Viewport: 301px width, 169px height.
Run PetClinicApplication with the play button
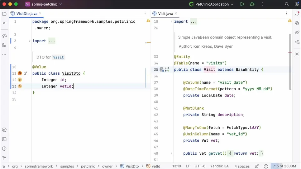pos(242,4)
